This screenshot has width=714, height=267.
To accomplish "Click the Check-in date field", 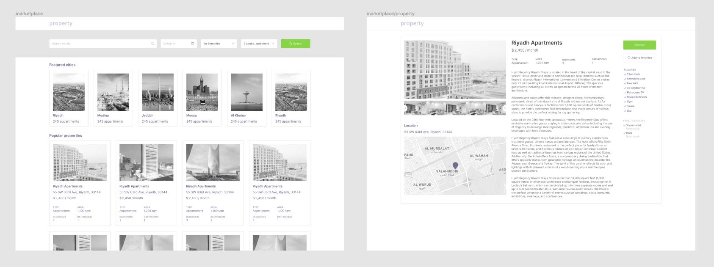I will [179, 44].
